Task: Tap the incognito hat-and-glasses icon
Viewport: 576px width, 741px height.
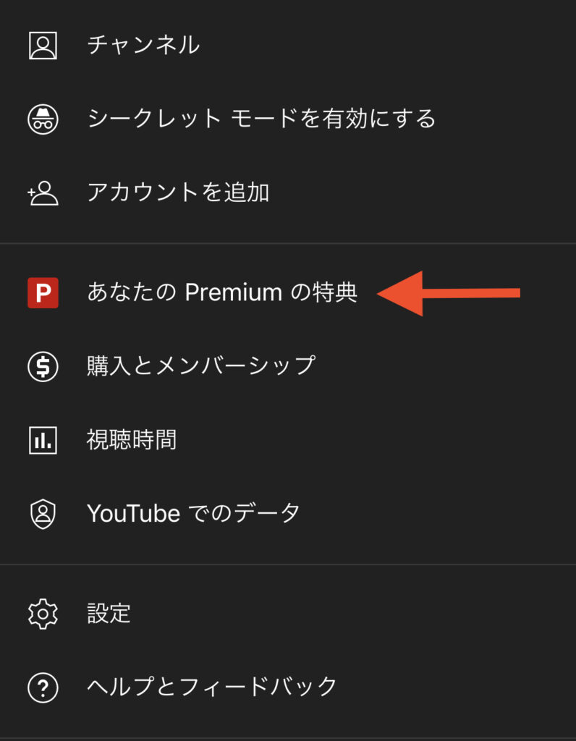Action: click(x=43, y=119)
